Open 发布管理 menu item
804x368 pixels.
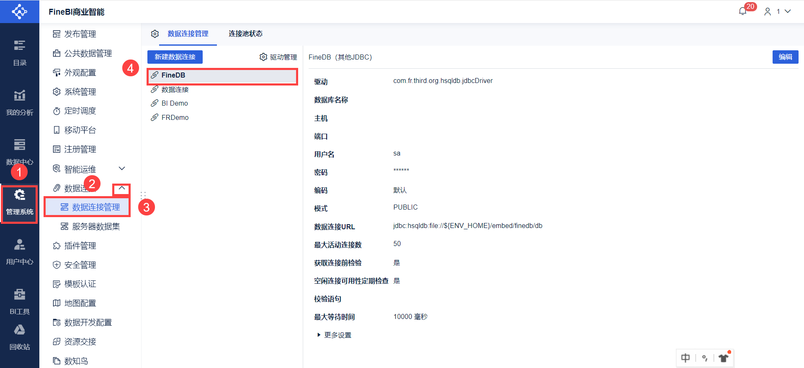75,34
